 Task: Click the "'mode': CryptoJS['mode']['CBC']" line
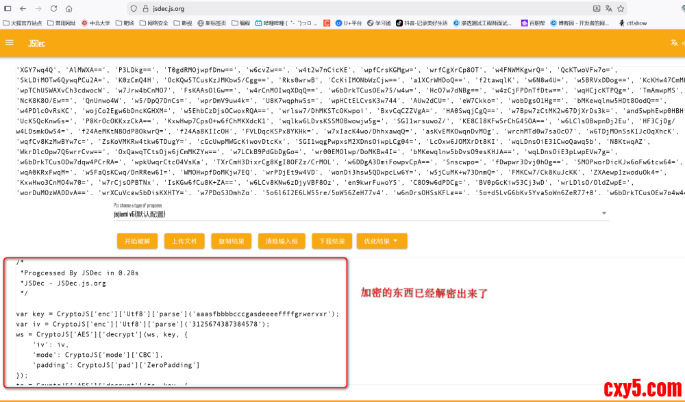pos(97,355)
